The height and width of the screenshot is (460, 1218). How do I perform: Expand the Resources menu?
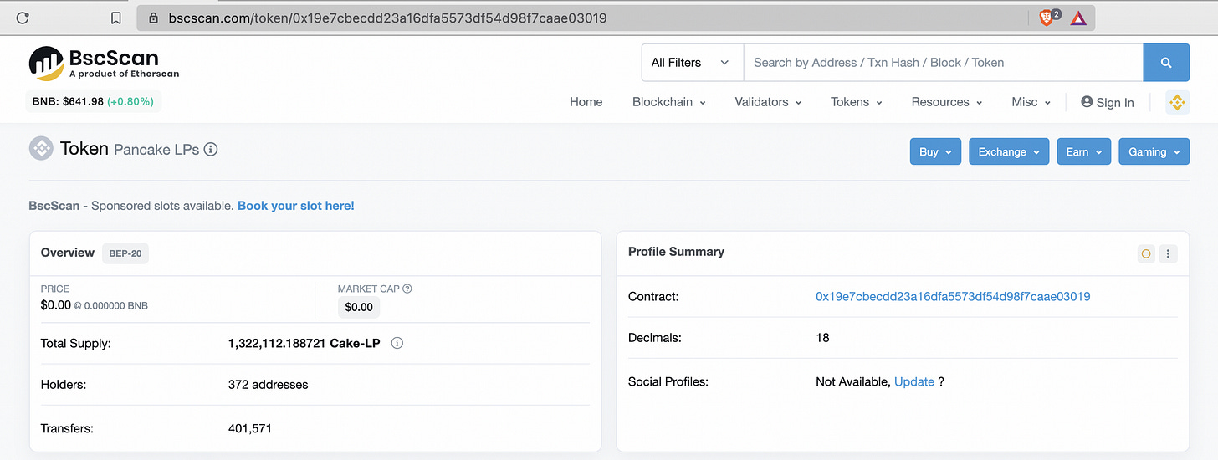coord(947,102)
